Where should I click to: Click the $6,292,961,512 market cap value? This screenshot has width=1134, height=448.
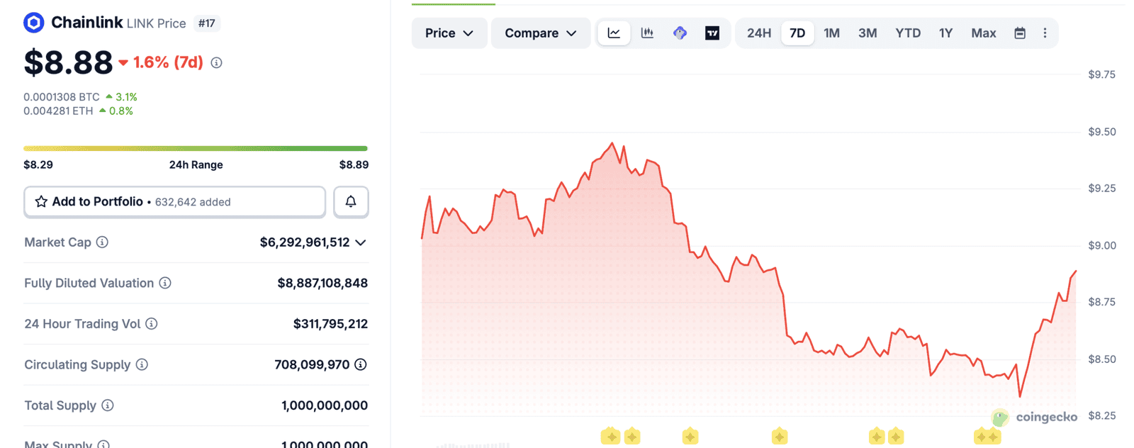pyautogui.click(x=305, y=242)
